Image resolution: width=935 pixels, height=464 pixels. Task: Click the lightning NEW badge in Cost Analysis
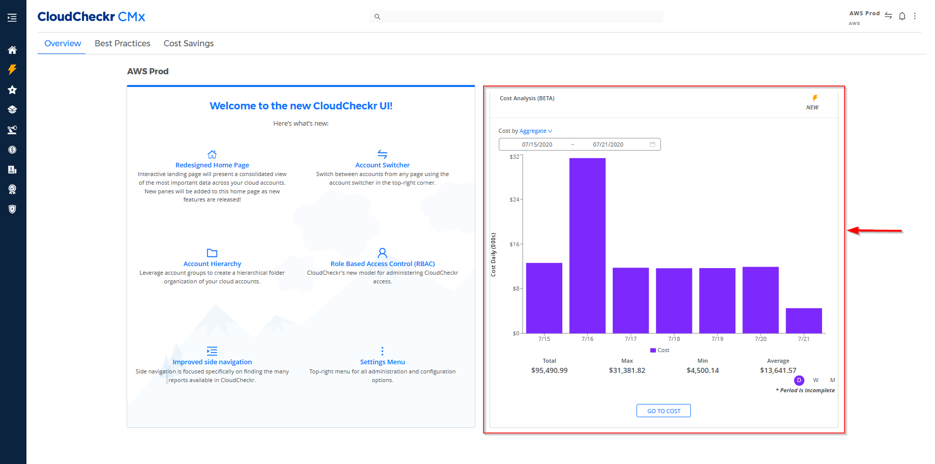813,102
